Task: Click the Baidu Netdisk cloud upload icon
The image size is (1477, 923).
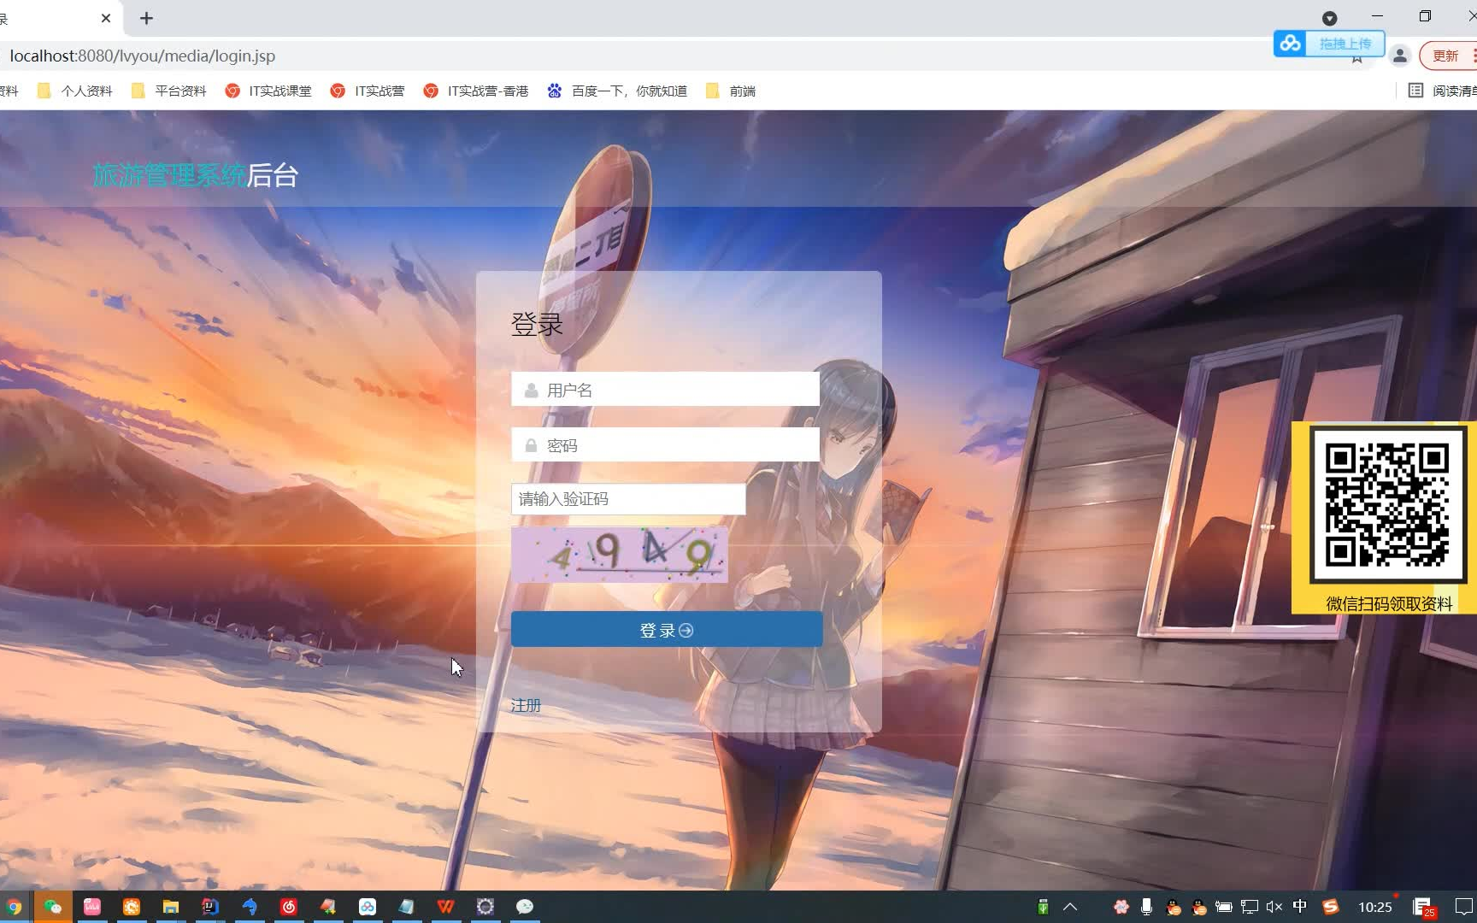Action: (1290, 43)
